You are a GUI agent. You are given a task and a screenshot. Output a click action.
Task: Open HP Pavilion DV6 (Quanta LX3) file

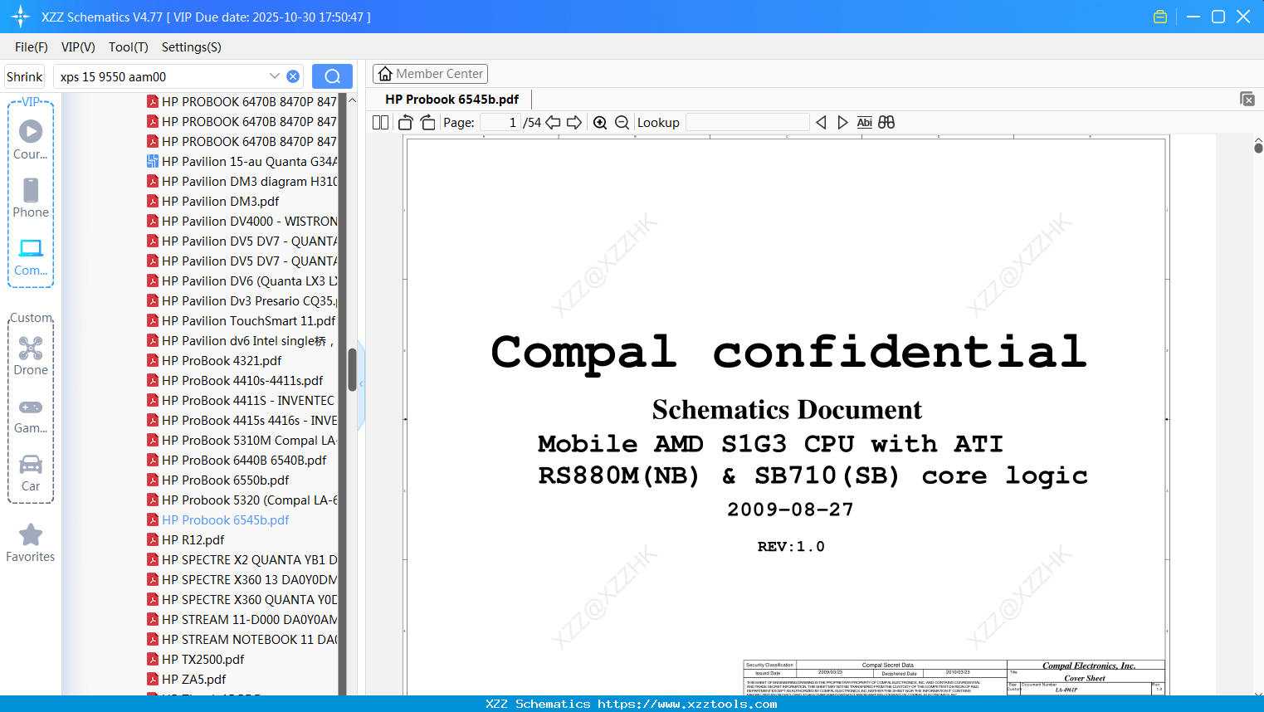tap(242, 280)
